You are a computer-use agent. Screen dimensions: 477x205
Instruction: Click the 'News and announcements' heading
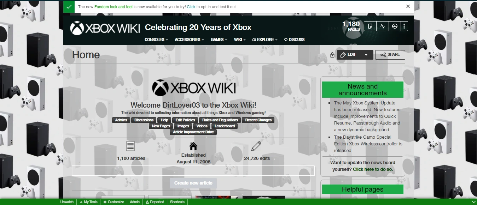tap(362, 90)
